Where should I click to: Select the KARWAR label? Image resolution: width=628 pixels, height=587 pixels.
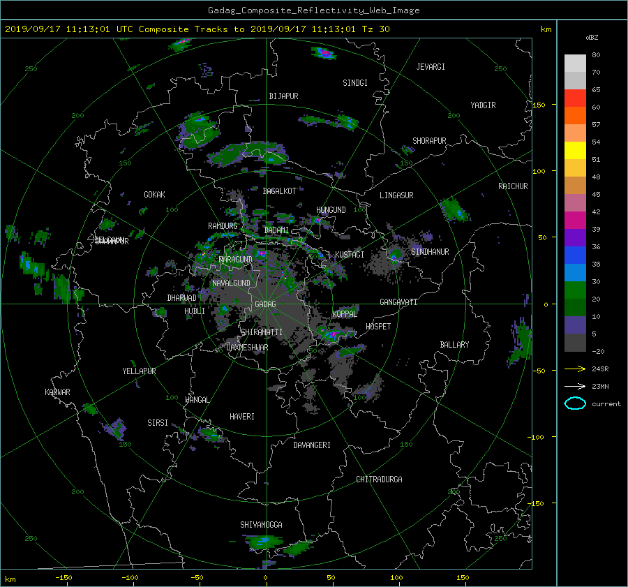pyautogui.click(x=57, y=392)
